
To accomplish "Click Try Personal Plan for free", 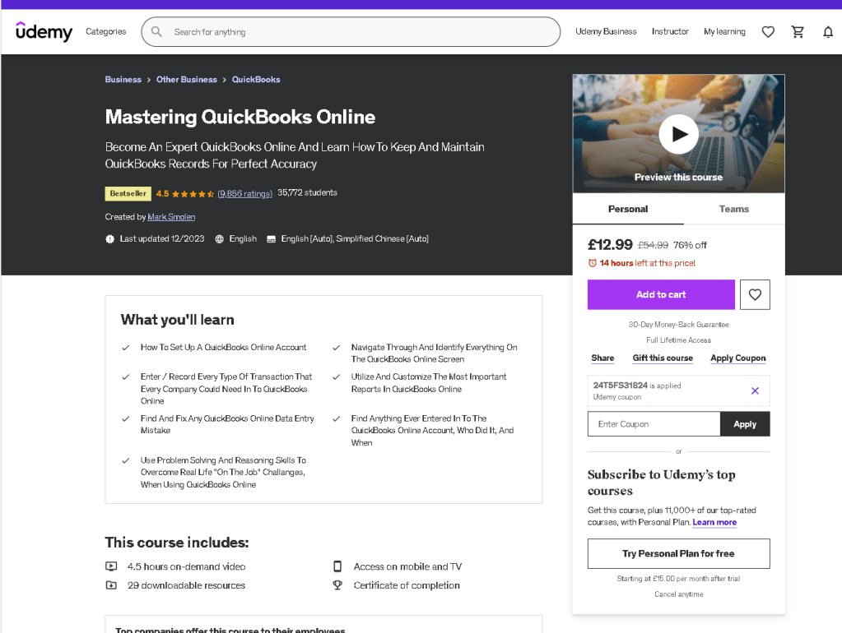I will tap(678, 553).
